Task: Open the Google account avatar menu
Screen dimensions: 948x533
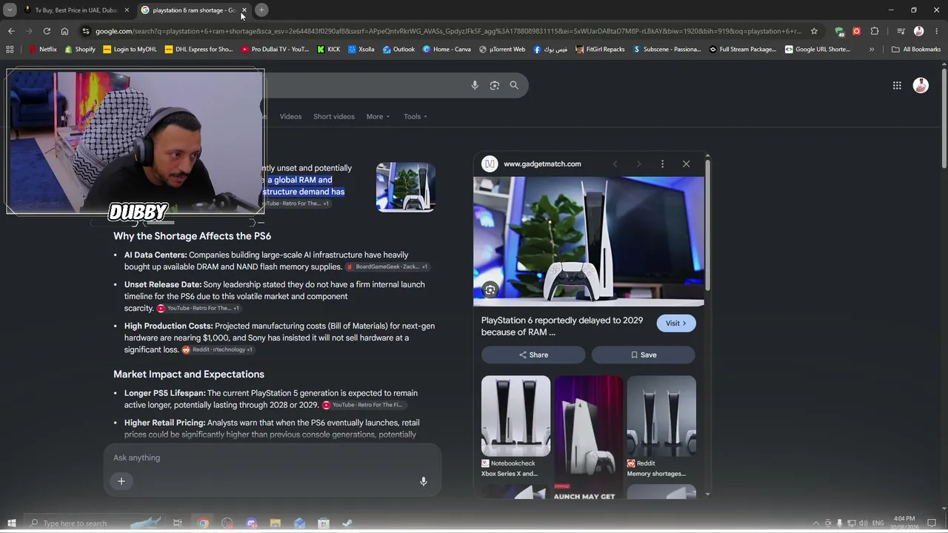Action: pyautogui.click(x=921, y=86)
